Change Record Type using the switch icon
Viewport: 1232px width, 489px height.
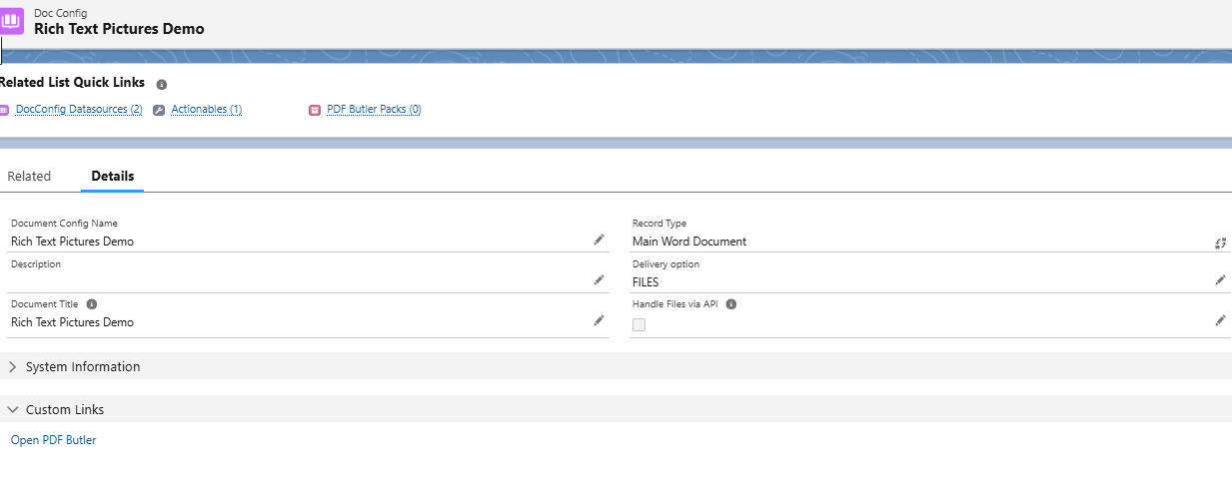click(x=1220, y=243)
